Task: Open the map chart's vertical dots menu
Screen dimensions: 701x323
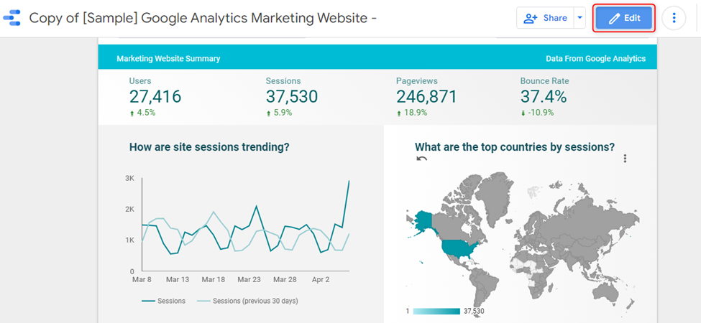Action: (625, 159)
